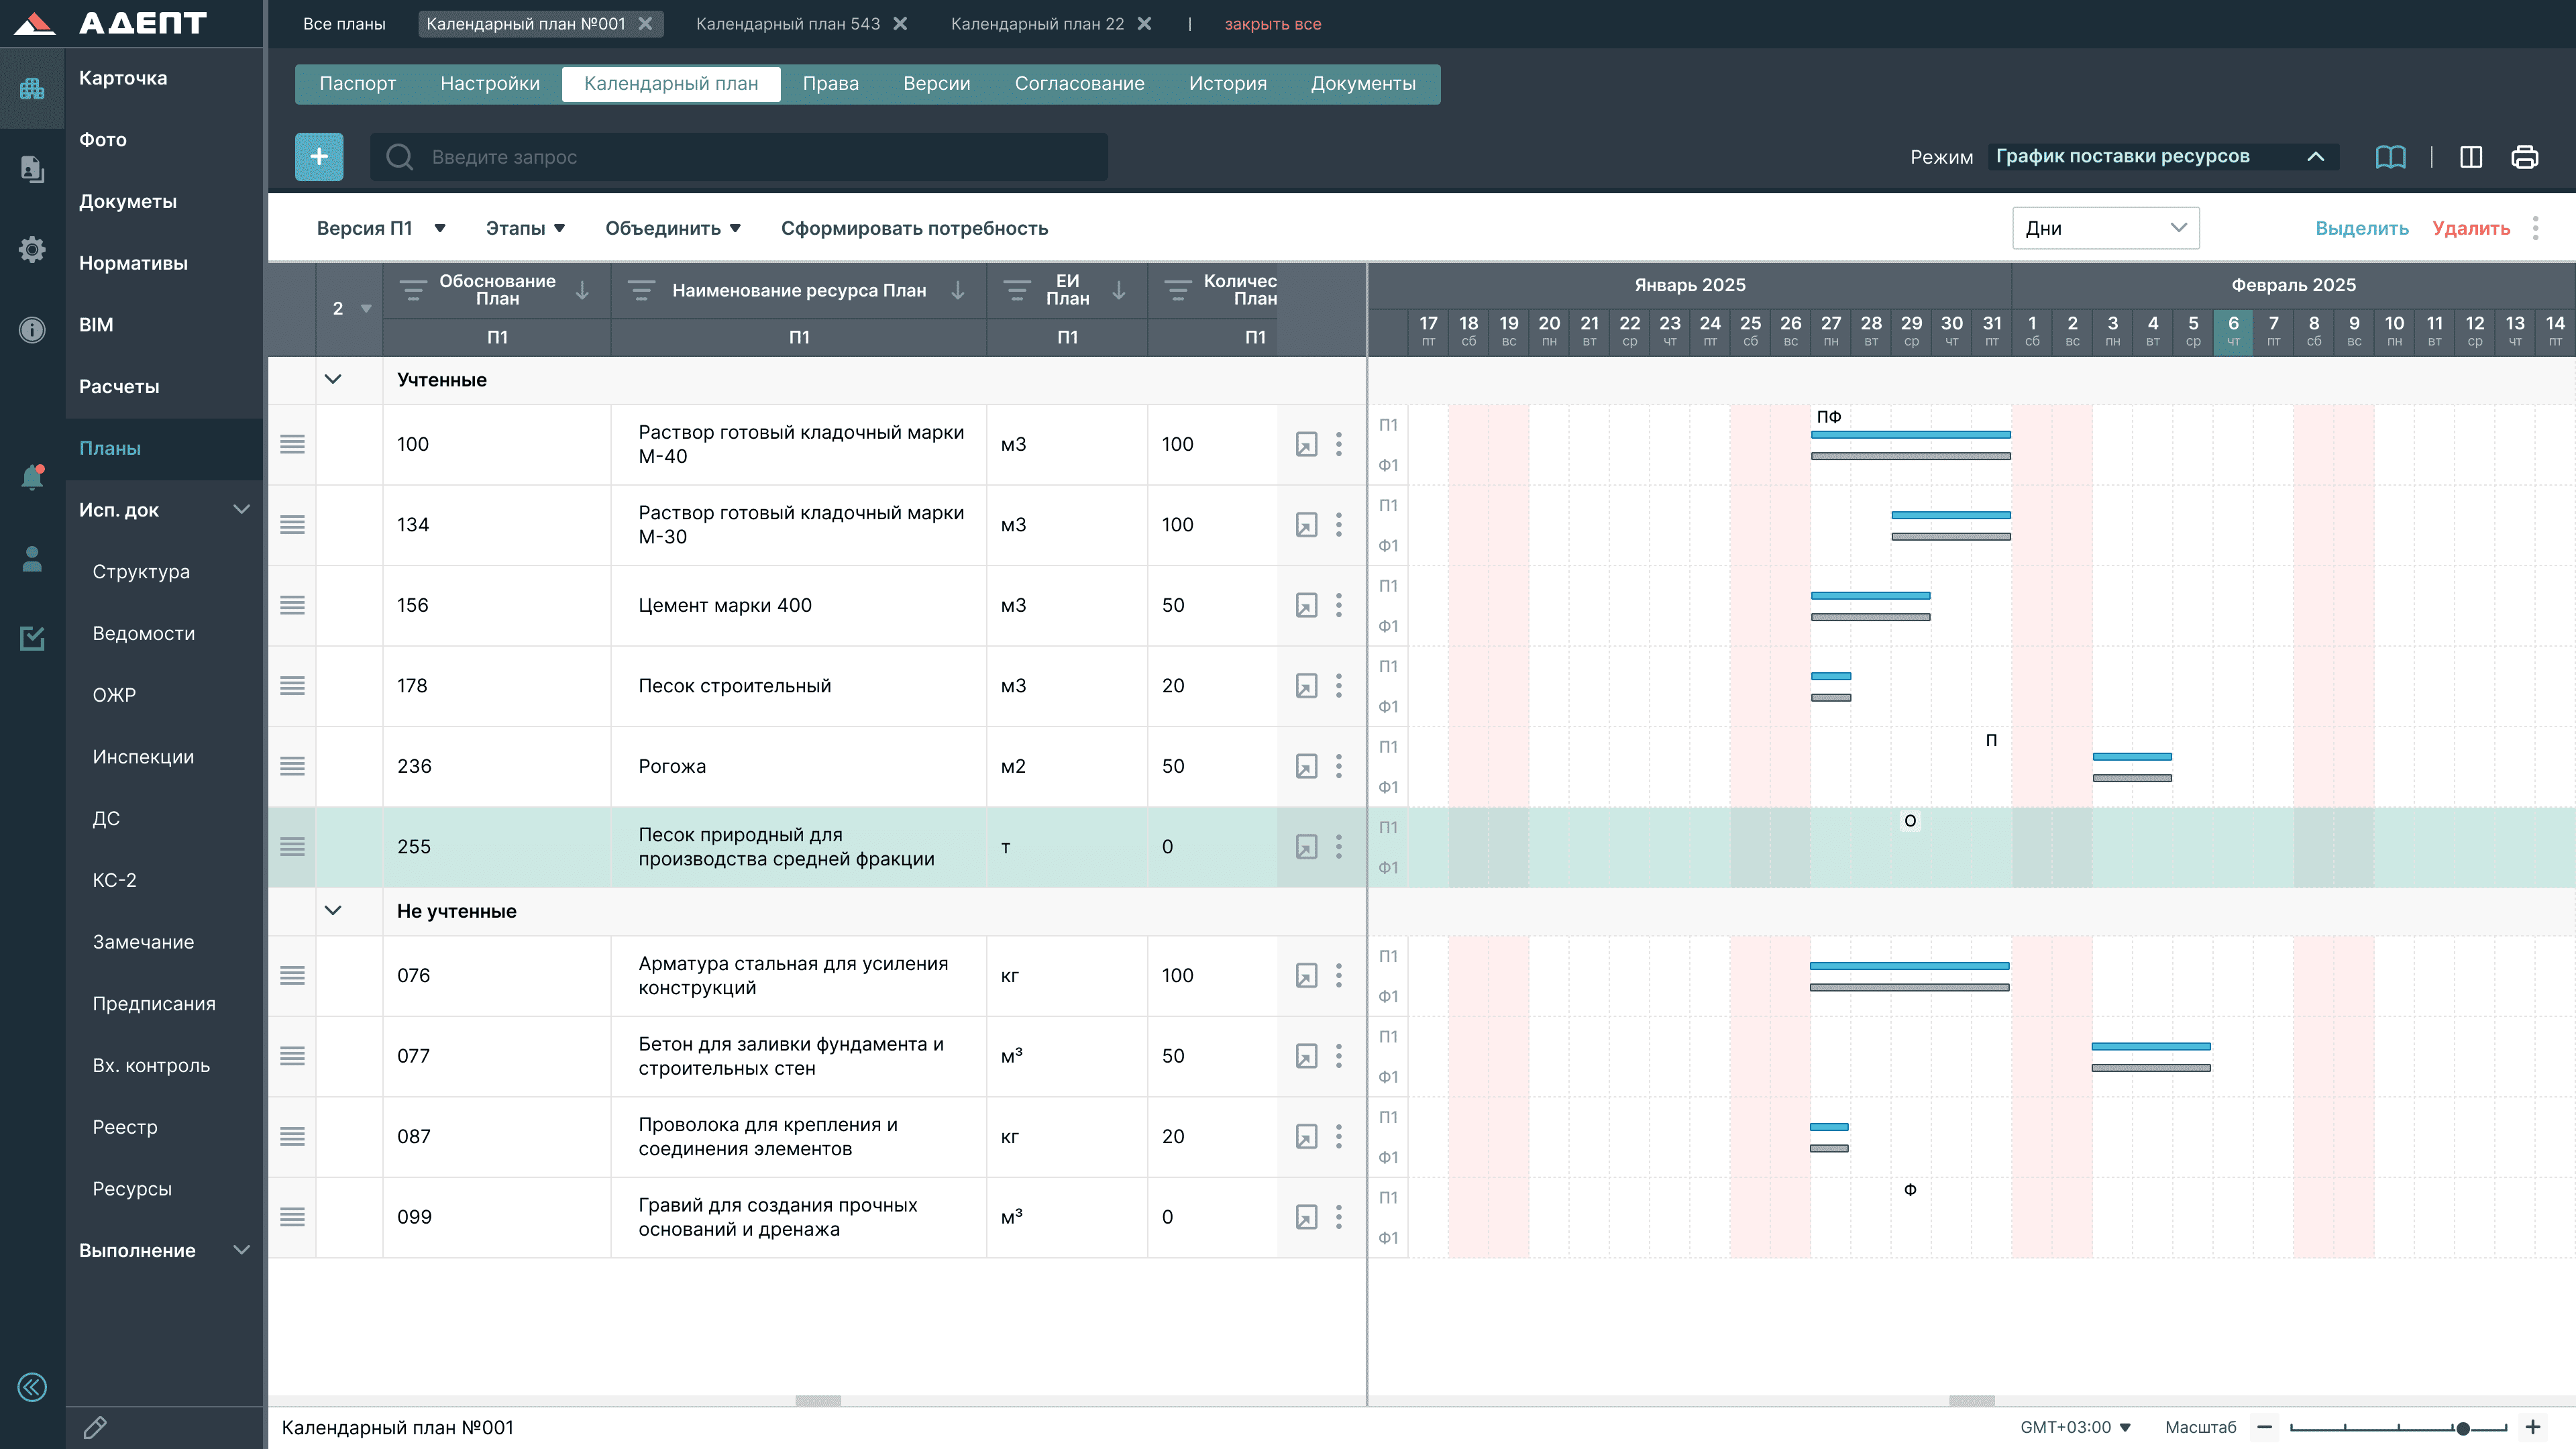Open link icon for Цемент марки 400 row
This screenshot has height=1449, width=2576.
pos(1306,605)
